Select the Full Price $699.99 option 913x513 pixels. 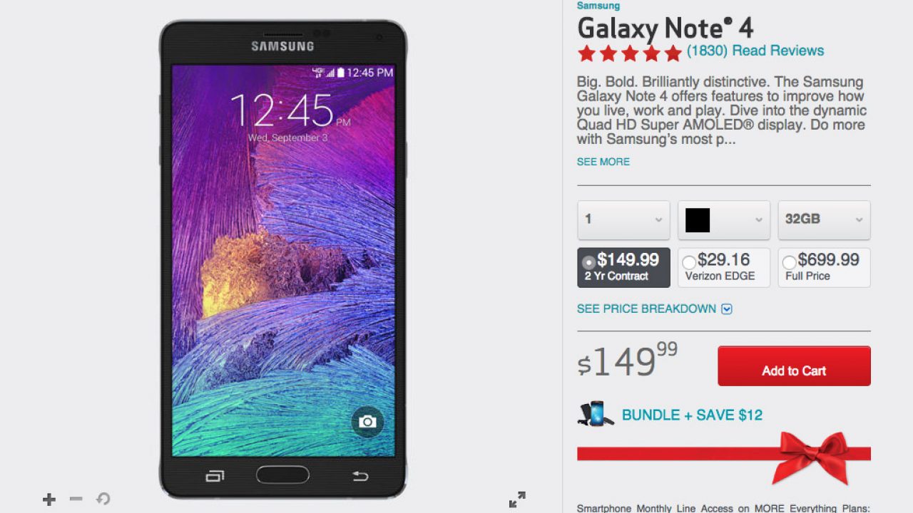coord(824,267)
